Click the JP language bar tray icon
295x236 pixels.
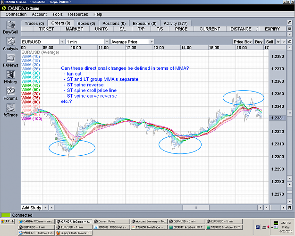[x=258, y=227]
